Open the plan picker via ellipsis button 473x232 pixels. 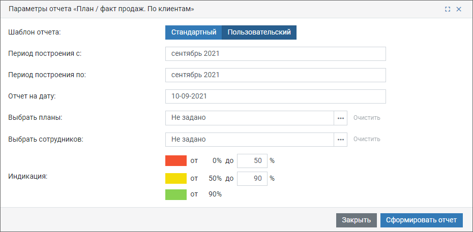pyautogui.click(x=341, y=118)
